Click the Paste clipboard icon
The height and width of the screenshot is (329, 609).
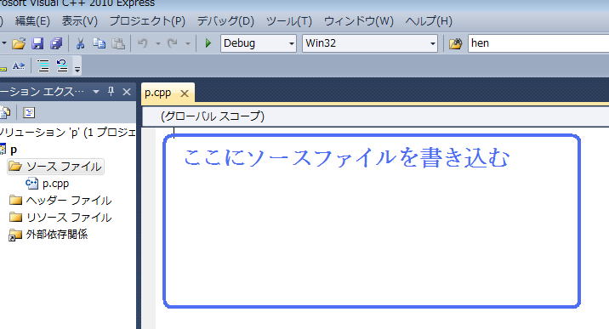(118, 43)
